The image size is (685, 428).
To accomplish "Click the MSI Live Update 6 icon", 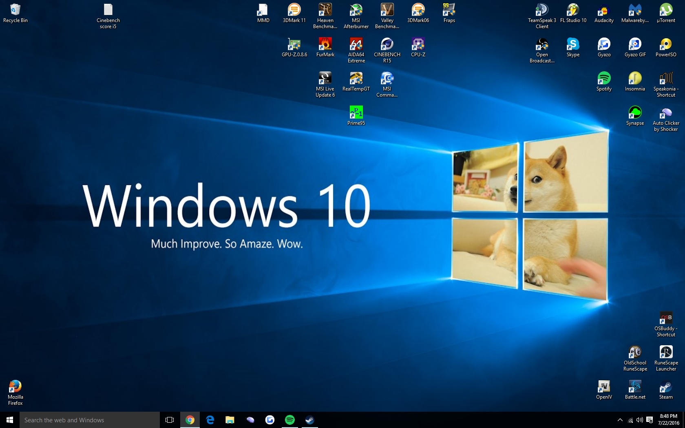I will pos(325,85).
